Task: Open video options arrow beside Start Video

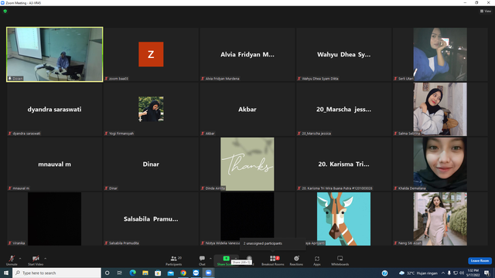Action: coord(46,259)
